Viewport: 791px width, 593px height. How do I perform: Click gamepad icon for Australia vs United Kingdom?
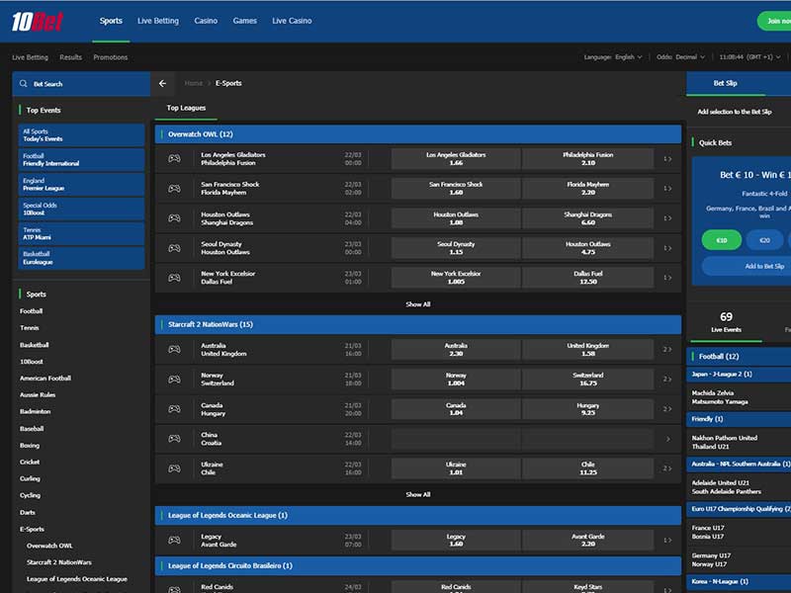coord(174,349)
